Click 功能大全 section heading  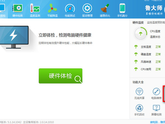coord(138,82)
